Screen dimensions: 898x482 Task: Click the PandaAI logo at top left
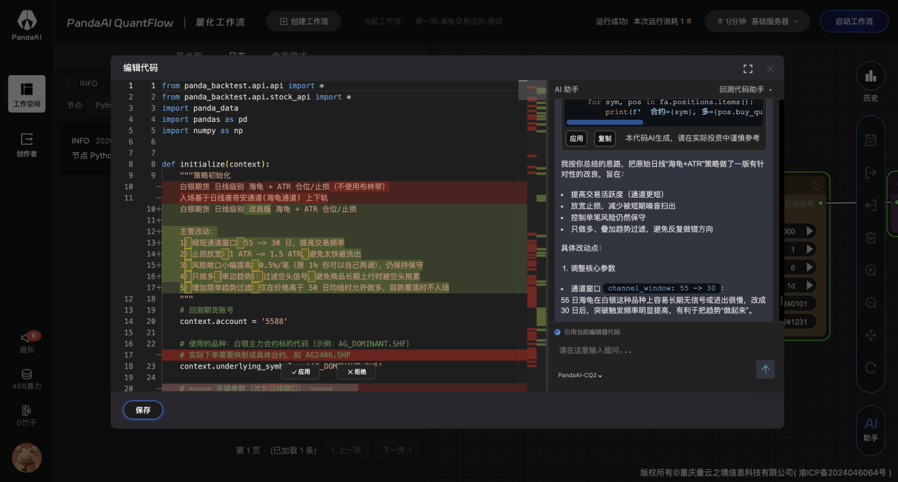coord(26,23)
